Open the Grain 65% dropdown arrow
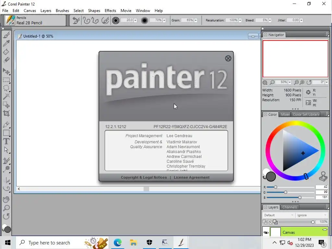This screenshot has width=332, height=249. tap(196, 20)
